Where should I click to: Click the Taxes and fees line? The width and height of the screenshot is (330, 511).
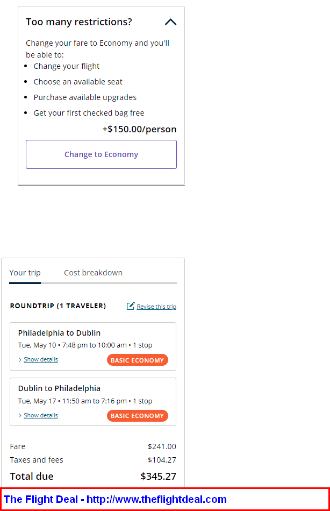coord(93,460)
